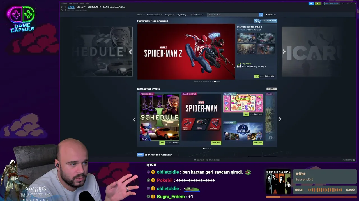Screen dimensions: 359x201
Task: Click the Friends & Chat icon
Action: (x=354, y=160)
